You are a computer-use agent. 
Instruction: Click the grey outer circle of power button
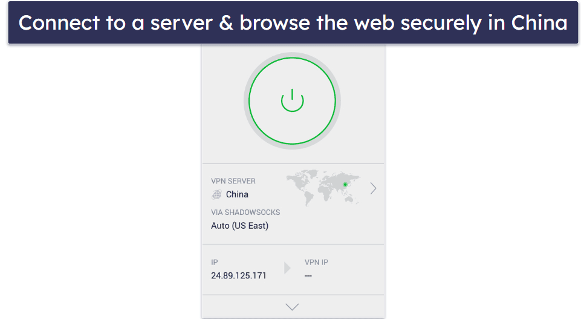pos(292,54)
